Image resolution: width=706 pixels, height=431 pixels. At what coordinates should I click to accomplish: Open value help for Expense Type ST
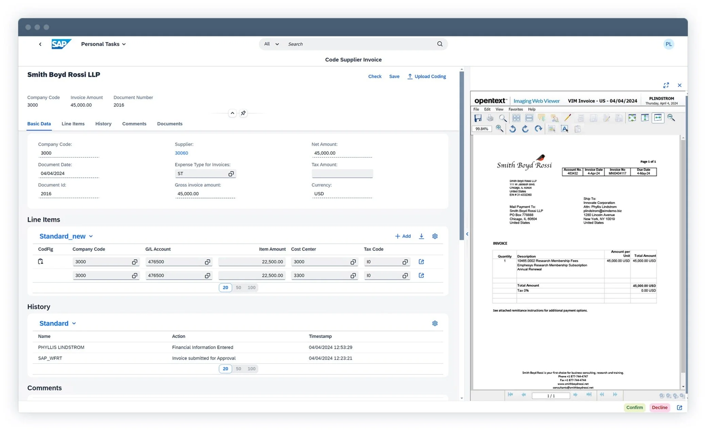click(x=231, y=174)
